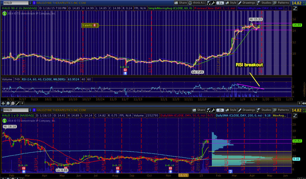306x179 pixels.
Task: Click the green info icon in top chart
Action: pyautogui.click(x=4, y=13)
